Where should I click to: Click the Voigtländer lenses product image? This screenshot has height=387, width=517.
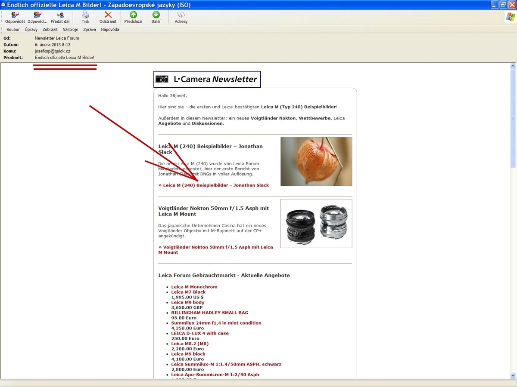316,224
